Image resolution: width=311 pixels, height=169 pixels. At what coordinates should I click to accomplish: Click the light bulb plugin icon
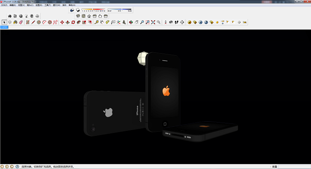coord(27,16)
